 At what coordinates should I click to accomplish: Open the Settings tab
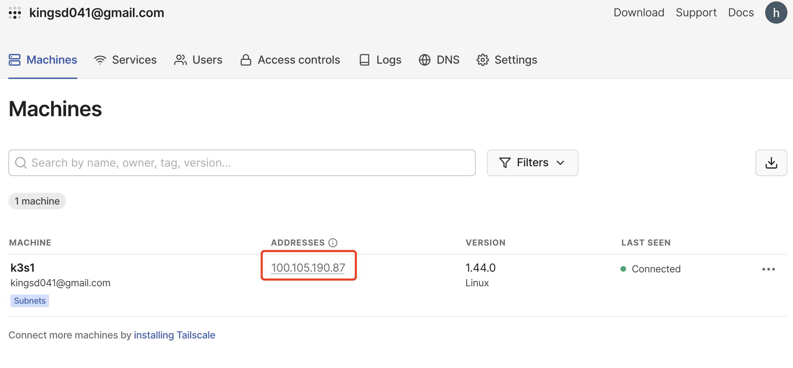[507, 60]
